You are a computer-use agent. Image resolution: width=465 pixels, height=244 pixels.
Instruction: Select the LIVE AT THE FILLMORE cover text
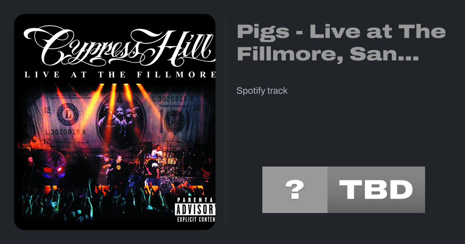click(x=119, y=75)
